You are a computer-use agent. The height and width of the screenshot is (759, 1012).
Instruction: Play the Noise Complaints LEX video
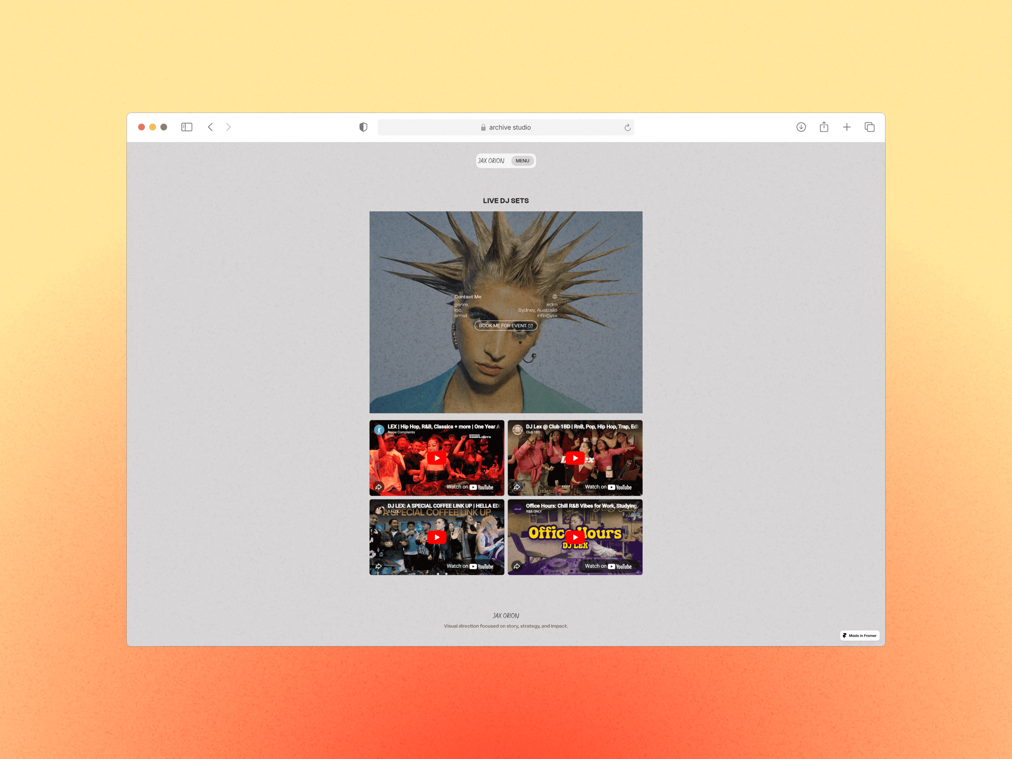pos(436,458)
